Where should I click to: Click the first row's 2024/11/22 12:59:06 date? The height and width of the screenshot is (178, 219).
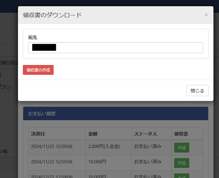(x=52, y=146)
